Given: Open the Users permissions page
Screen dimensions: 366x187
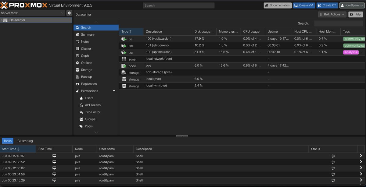Looking at the screenshot, I should pyautogui.click(x=96, y=98).
